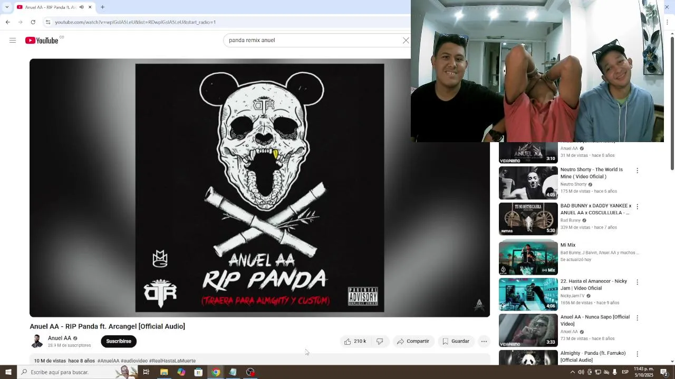Open the YouTube hamburger guide menu

[13, 40]
